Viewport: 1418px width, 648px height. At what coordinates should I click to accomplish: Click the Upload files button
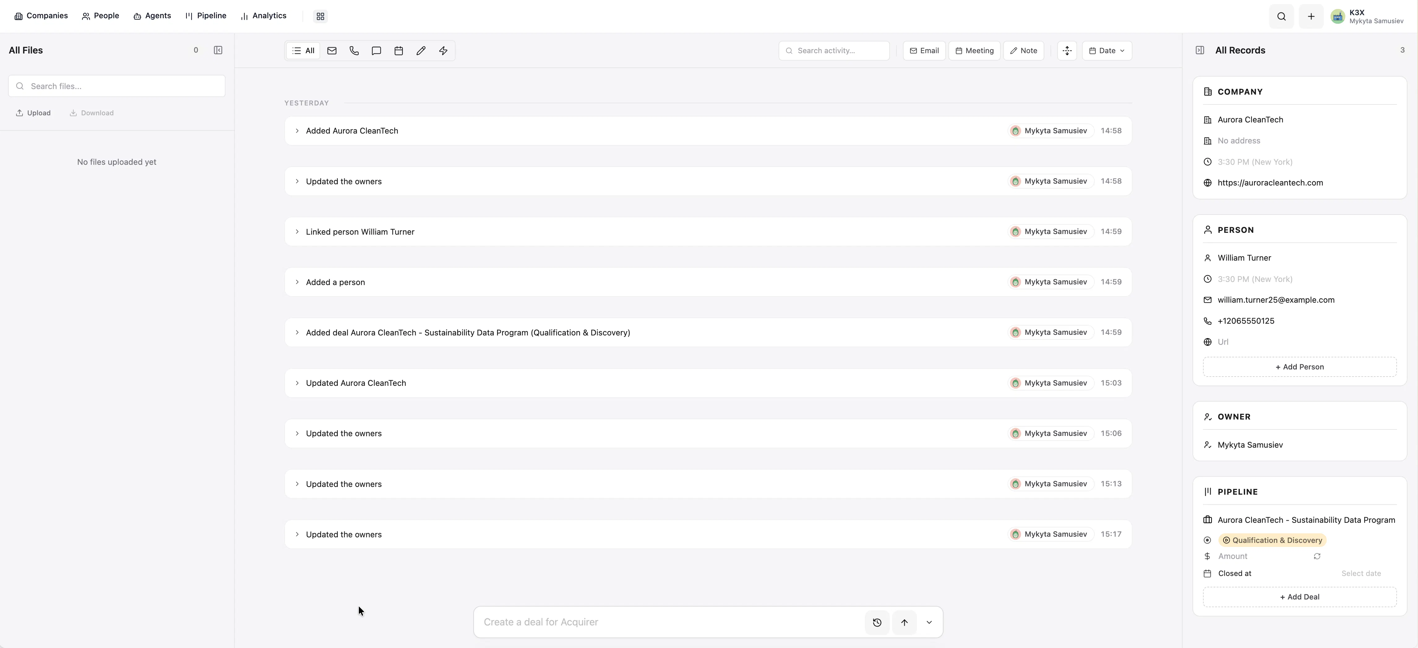tap(33, 113)
